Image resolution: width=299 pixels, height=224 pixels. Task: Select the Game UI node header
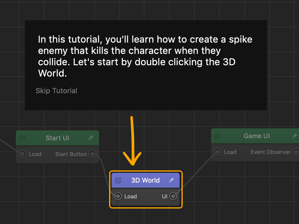pos(256,136)
